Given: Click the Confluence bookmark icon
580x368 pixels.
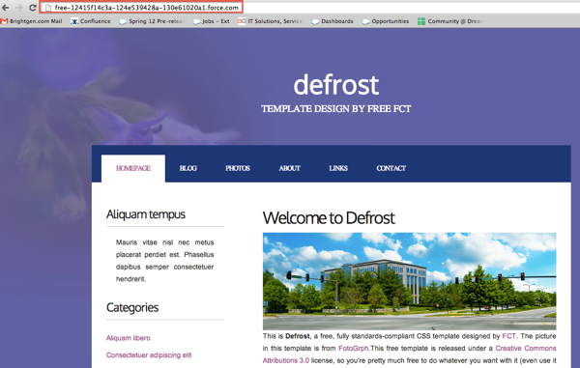Looking at the screenshot, I should tap(74, 21).
